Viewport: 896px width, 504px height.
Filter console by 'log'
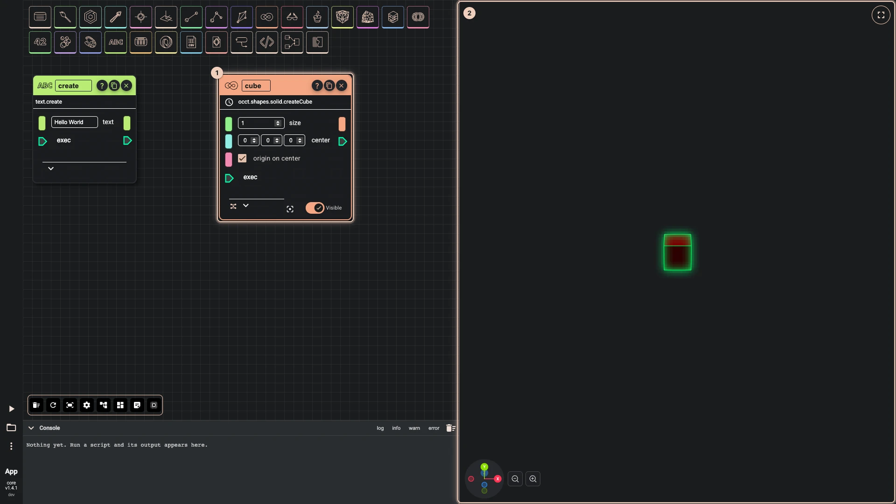click(x=380, y=428)
